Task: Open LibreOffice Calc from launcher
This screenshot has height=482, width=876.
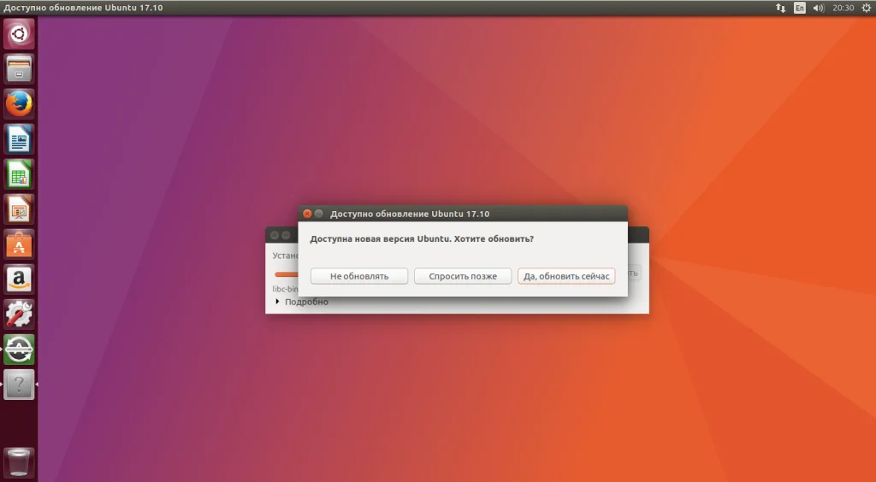Action: 19,174
